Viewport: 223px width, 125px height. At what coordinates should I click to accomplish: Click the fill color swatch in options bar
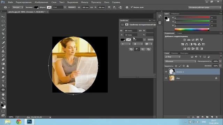tap(36, 7)
